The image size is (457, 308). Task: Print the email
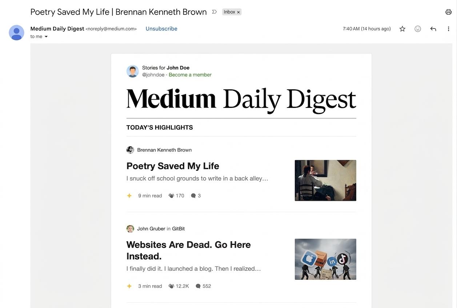(x=448, y=12)
